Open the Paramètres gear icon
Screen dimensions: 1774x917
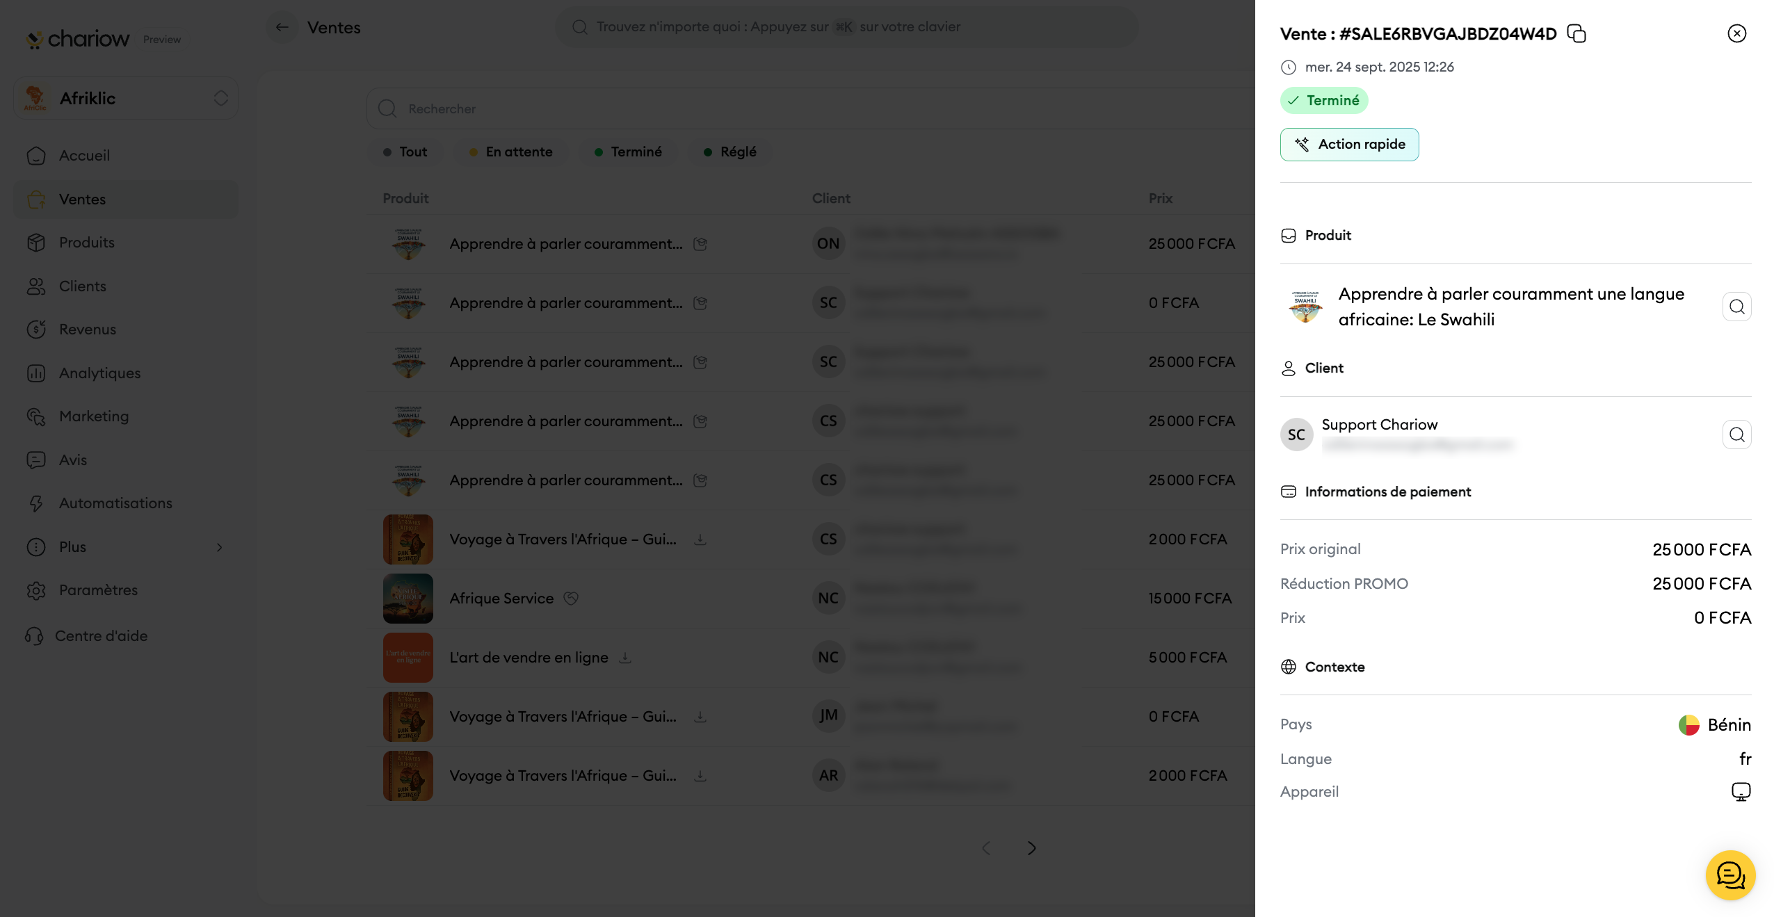tap(36, 590)
